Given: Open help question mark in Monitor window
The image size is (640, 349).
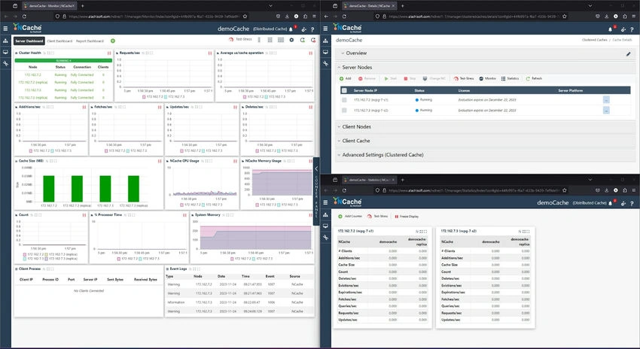Looking at the screenshot, I should (x=312, y=29).
